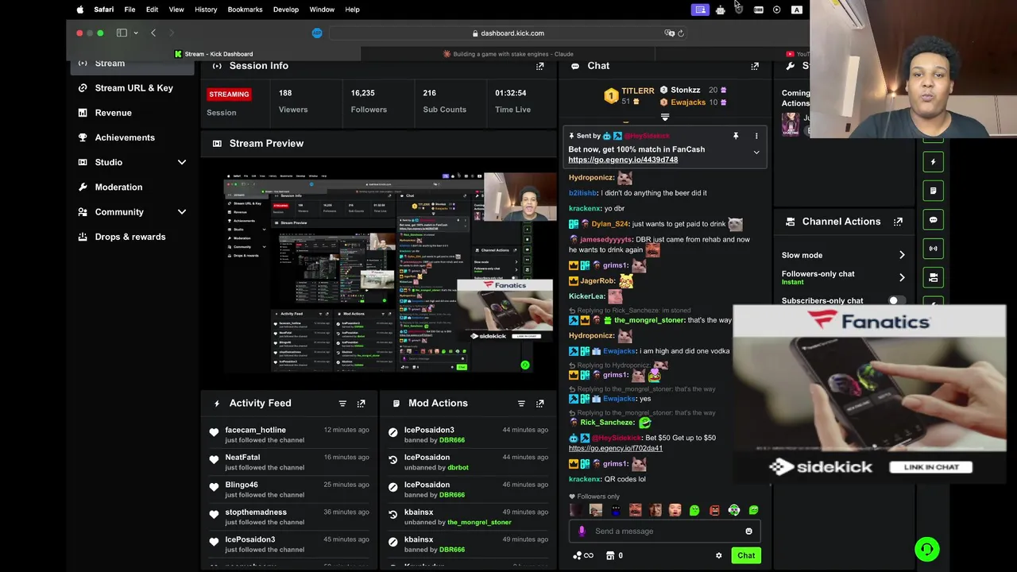Screen dimensions: 1017x572
Task: Open the emoji picker in the message box
Action: pos(748,531)
